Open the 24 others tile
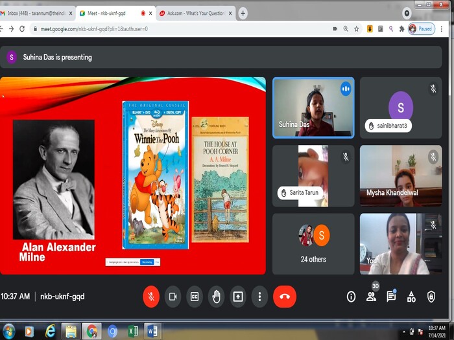This screenshot has width=454, height=340. (x=313, y=244)
